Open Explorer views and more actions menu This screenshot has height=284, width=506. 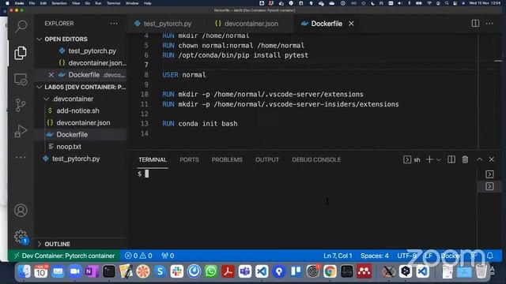(x=114, y=24)
